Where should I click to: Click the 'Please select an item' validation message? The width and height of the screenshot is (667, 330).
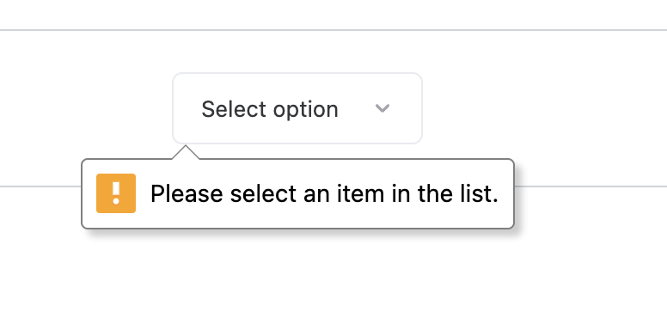click(x=324, y=194)
